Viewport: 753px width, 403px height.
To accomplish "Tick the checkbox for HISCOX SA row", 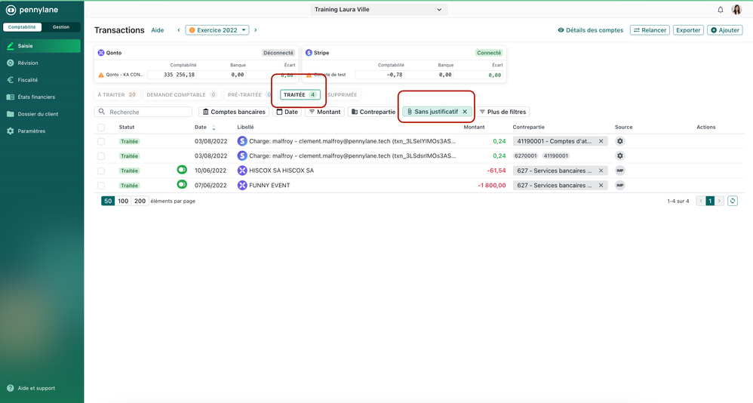I will point(101,171).
